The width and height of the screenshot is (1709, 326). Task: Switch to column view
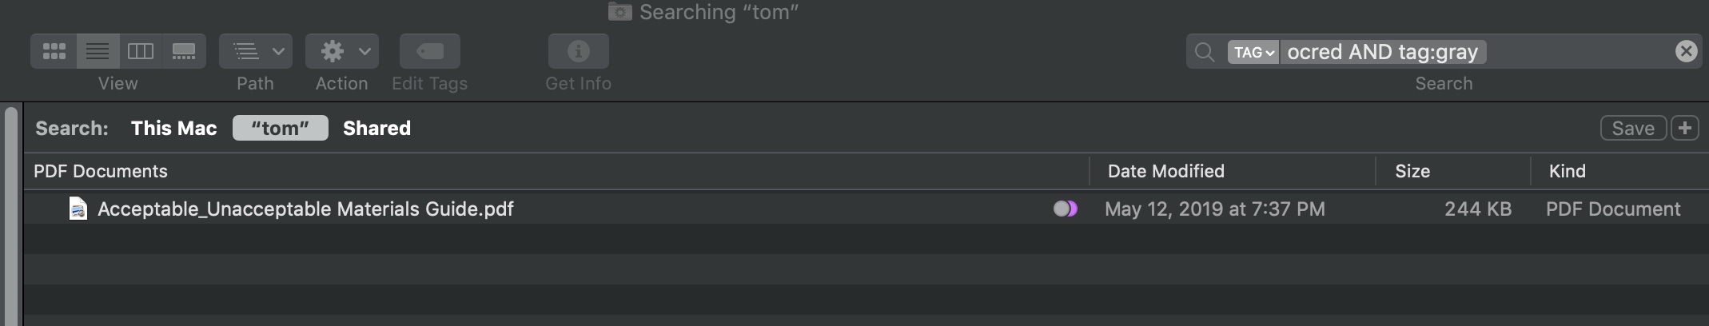point(141,52)
